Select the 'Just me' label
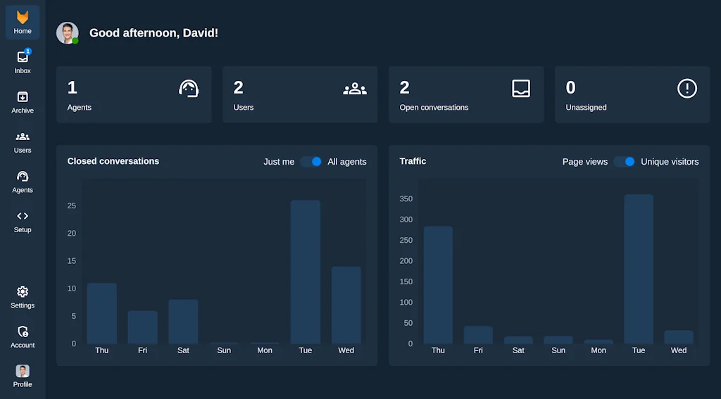721x399 pixels. [x=279, y=162]
